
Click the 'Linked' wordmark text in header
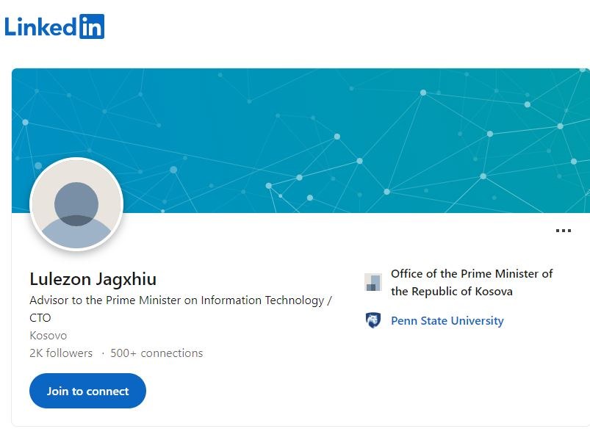pos(40,27)
